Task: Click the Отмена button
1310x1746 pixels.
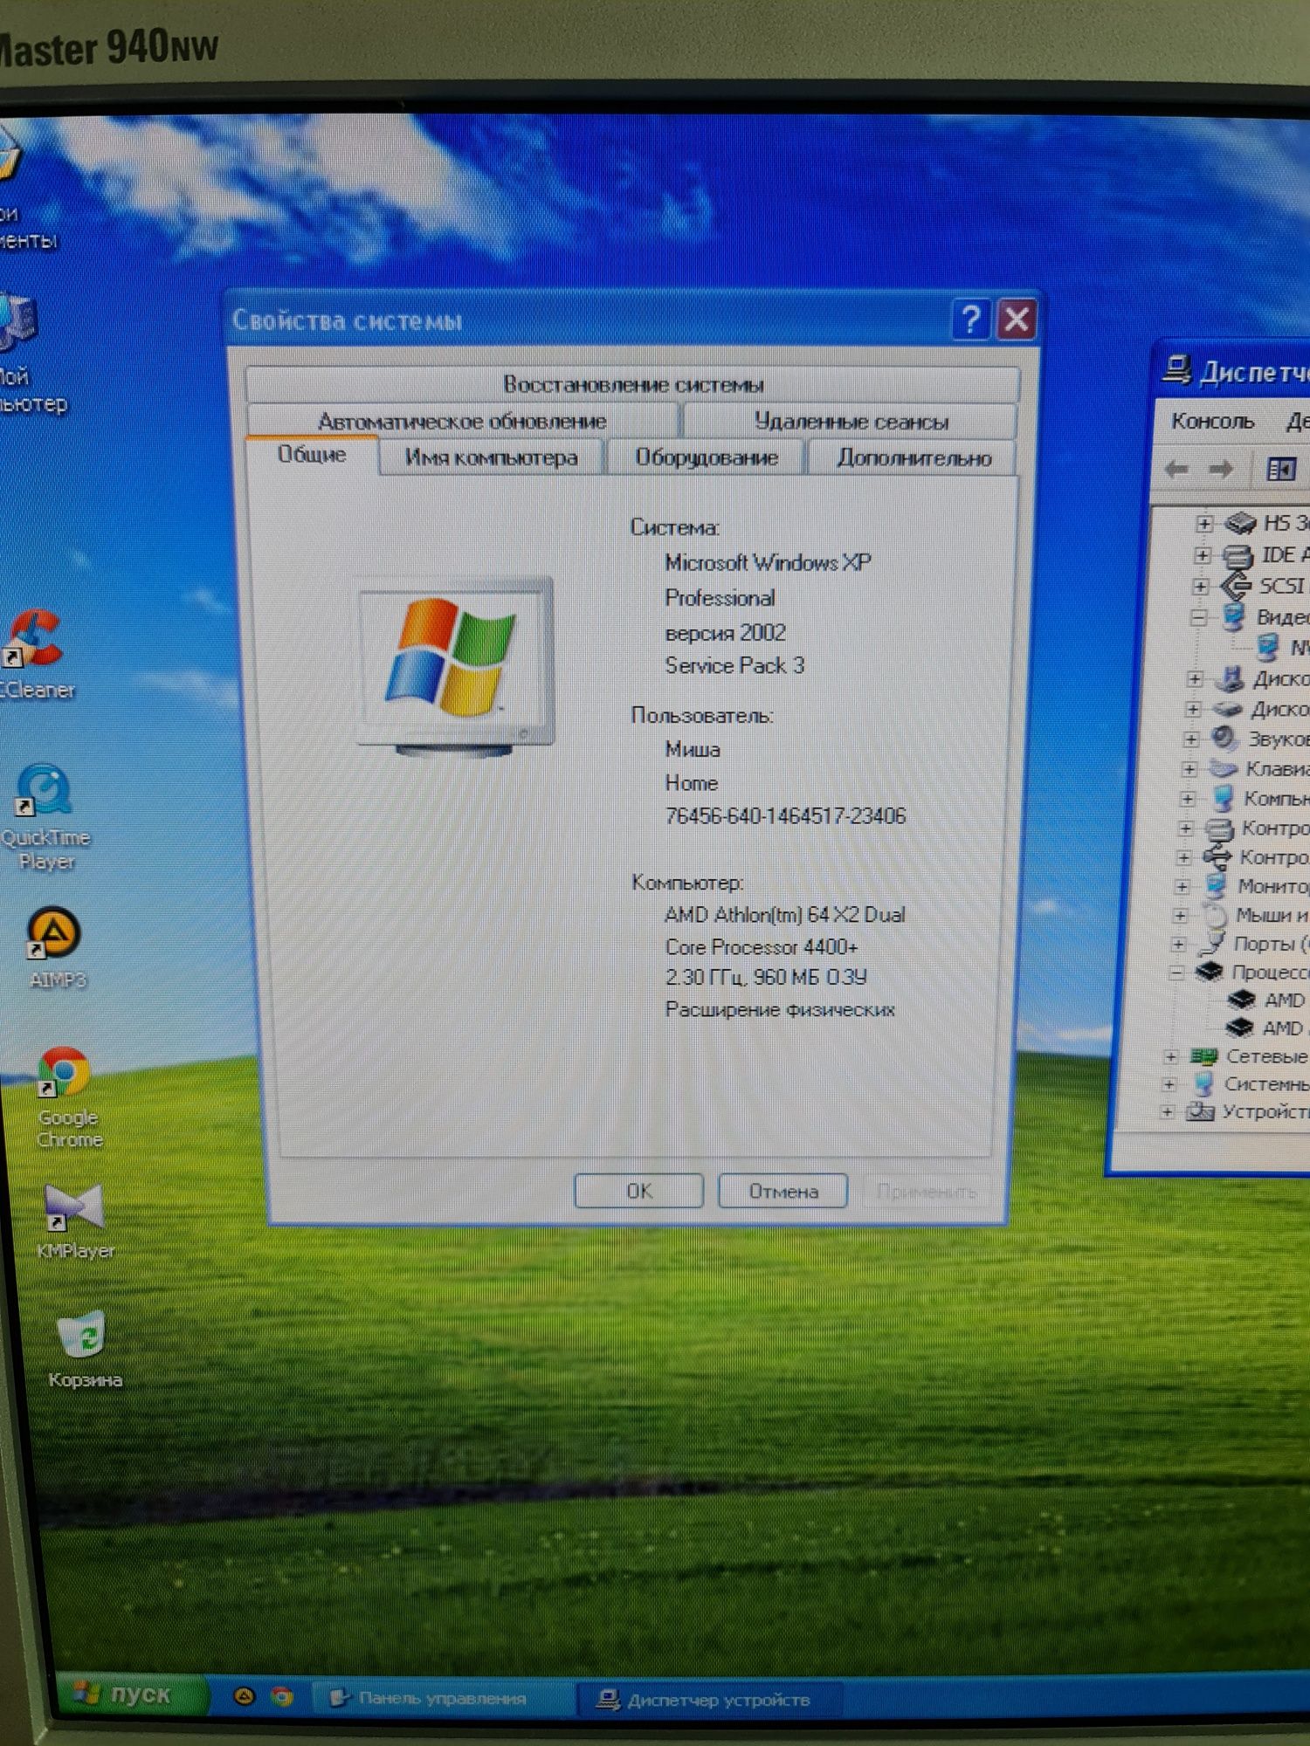Action: click(783, 1191)
